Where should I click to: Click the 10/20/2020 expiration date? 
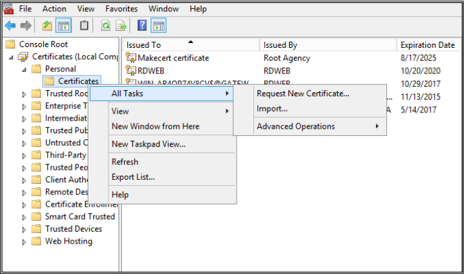(x=421, y=71)
